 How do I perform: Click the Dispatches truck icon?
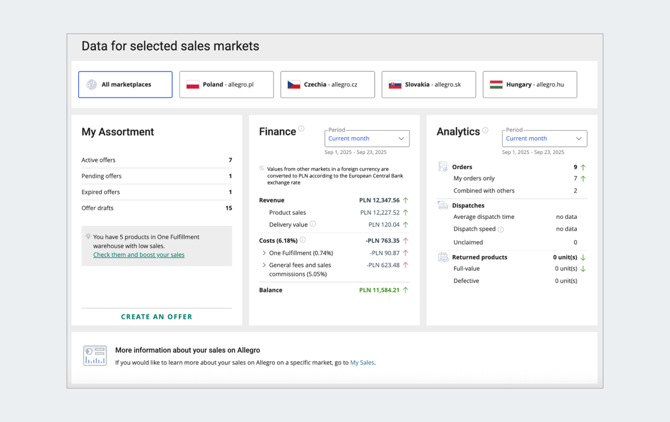[x=443, y=205]
